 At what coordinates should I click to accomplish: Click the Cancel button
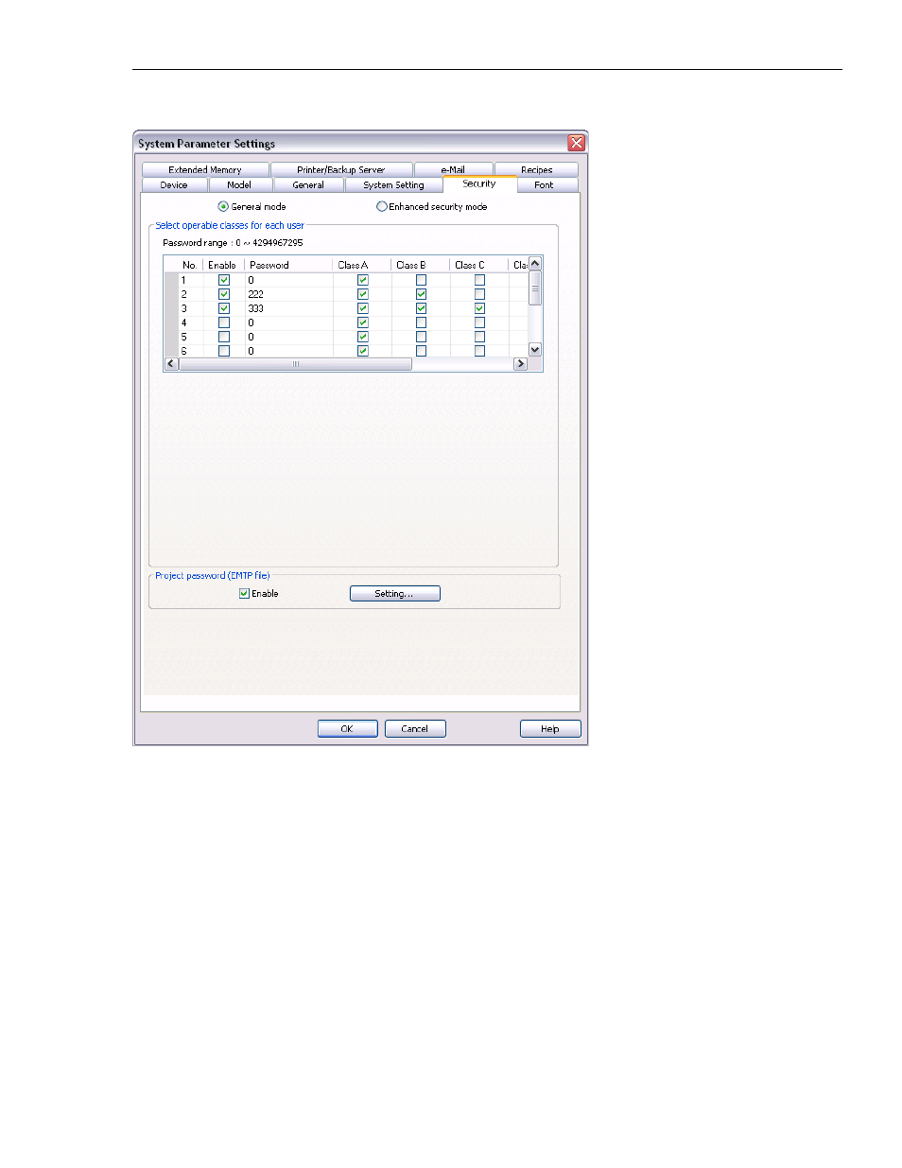click(x=415, y=728)
